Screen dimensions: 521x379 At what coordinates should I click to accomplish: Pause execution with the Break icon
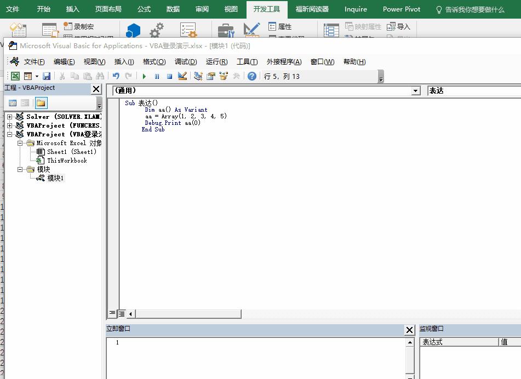point(157,76)
